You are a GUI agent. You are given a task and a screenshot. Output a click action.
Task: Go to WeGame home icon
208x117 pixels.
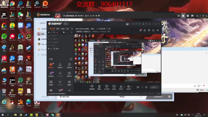183,16
